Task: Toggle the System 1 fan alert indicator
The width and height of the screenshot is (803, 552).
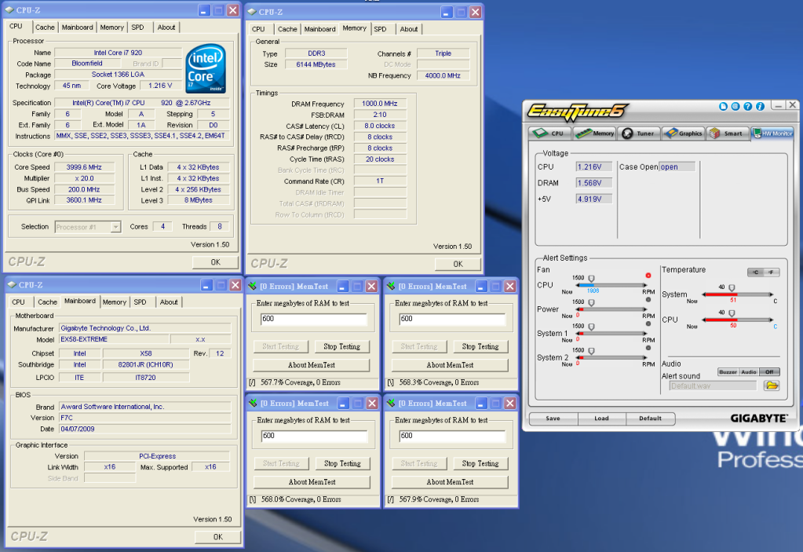Action: point(648,324)
